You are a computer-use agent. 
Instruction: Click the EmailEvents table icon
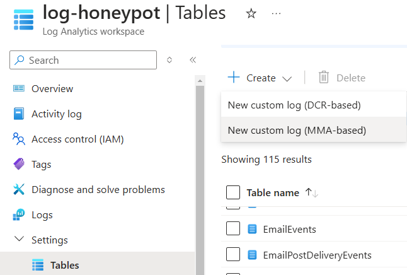pos(252,229)
